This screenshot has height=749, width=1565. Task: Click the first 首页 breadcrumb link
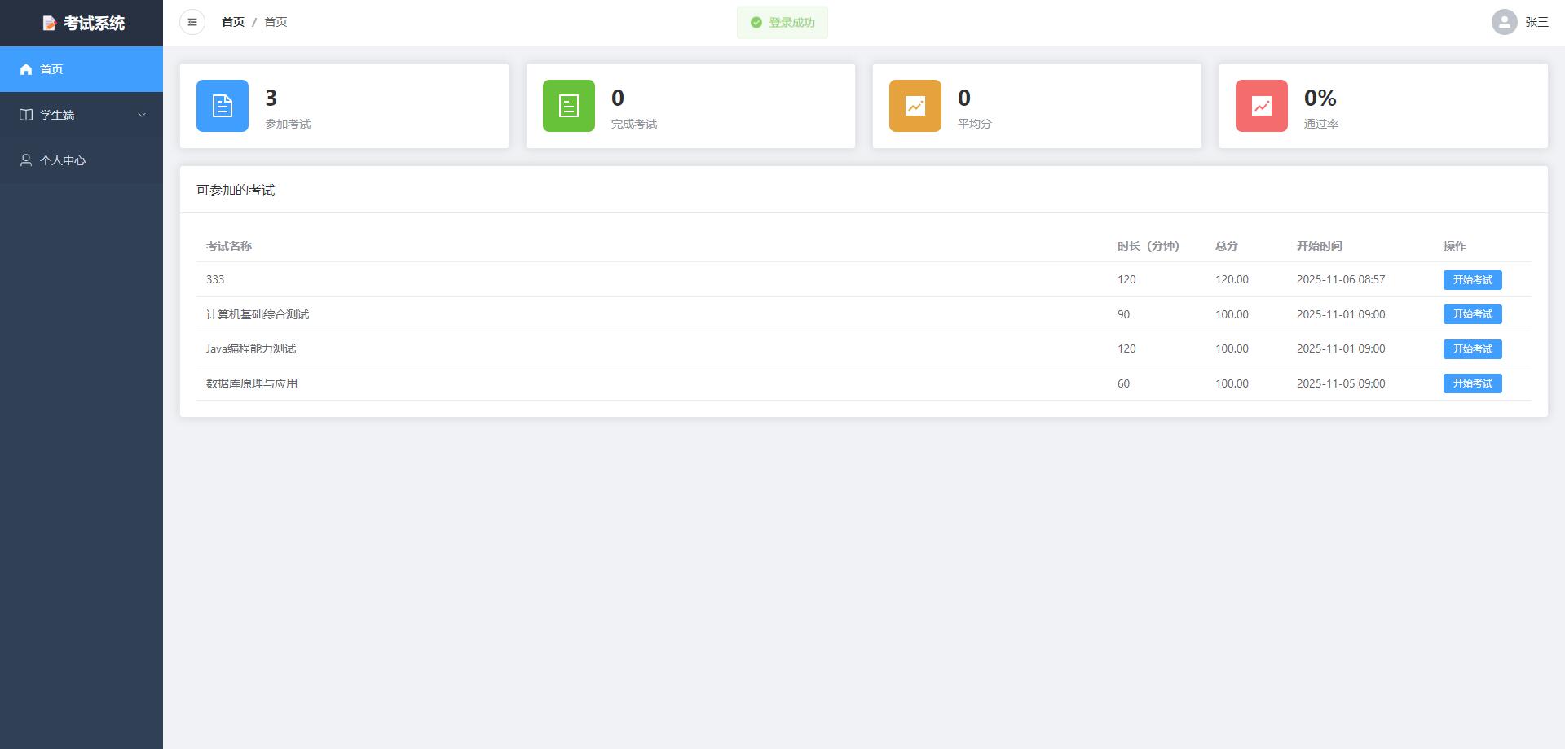pyautogui.click(x=233, y=22)
